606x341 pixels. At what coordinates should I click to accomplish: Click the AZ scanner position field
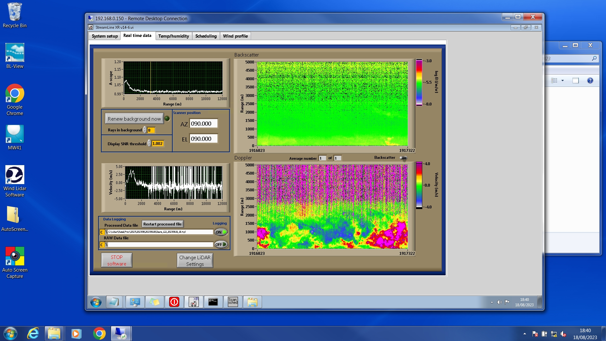coord(203,124)
